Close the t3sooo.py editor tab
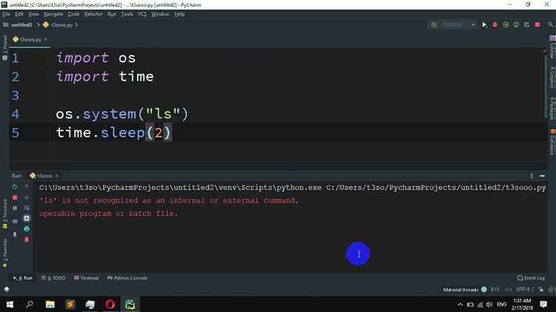556x312 pixels. [x=46, y=39]
